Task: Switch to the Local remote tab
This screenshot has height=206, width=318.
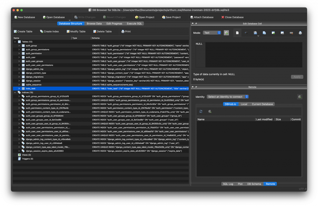Action: pos(244,104)
